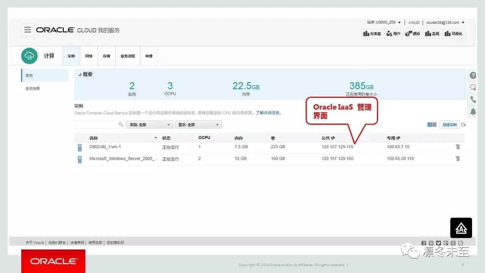Click the 卷 column header
The image size is (485, 273).
(x=273, y=138)
